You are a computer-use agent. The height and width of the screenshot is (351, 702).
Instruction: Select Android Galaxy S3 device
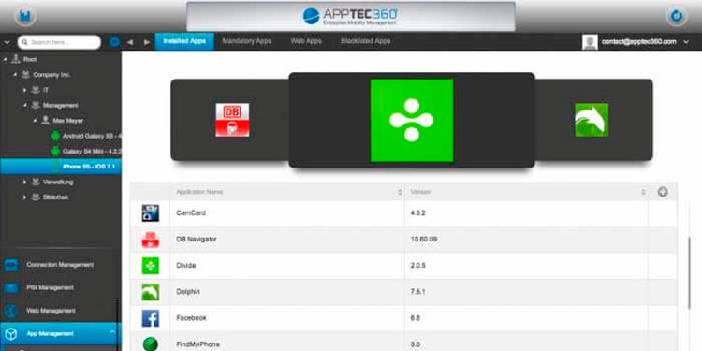(x=93, y=136)
